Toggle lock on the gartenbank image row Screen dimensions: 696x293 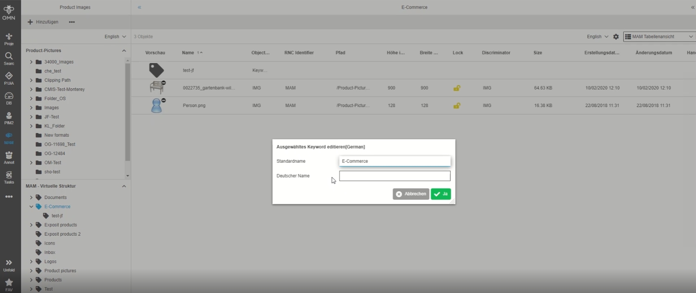(x=457, y=88)
